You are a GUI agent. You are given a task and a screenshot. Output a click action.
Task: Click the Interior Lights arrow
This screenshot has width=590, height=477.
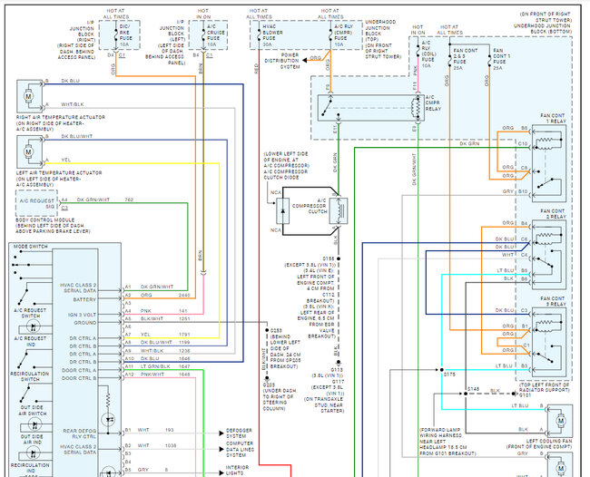click(221, 472)
